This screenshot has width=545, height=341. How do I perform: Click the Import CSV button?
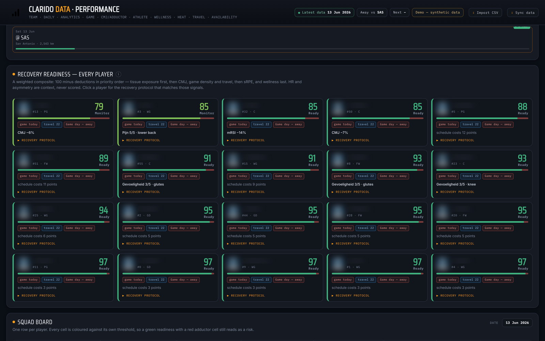point(485,13)
